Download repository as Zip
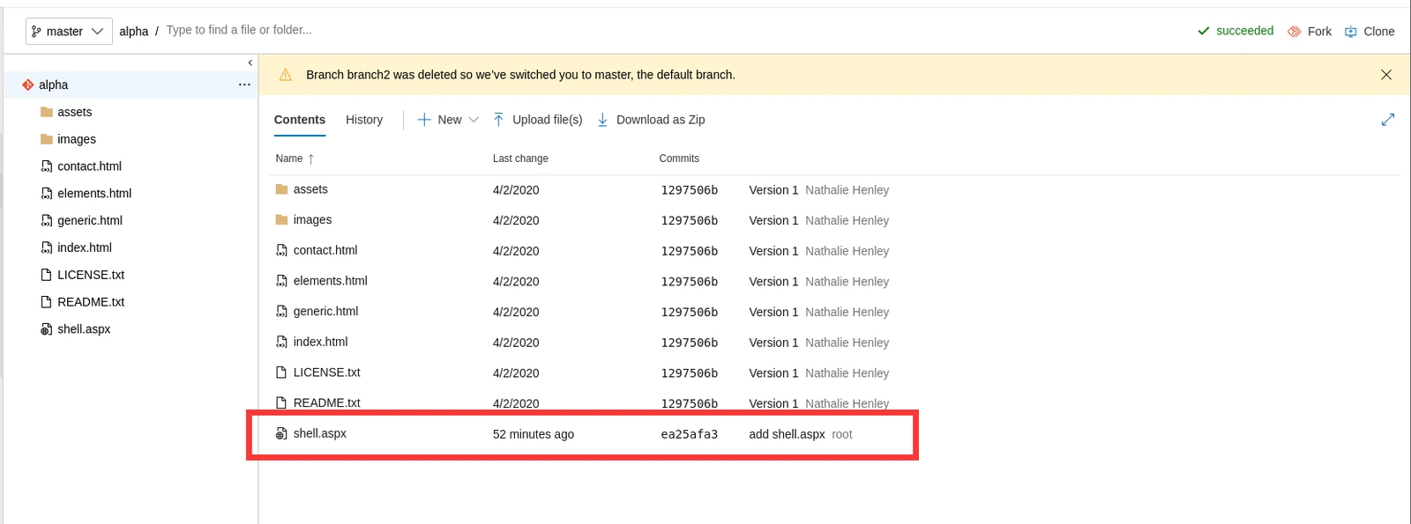1411x524 pixels. click(652, 120)
